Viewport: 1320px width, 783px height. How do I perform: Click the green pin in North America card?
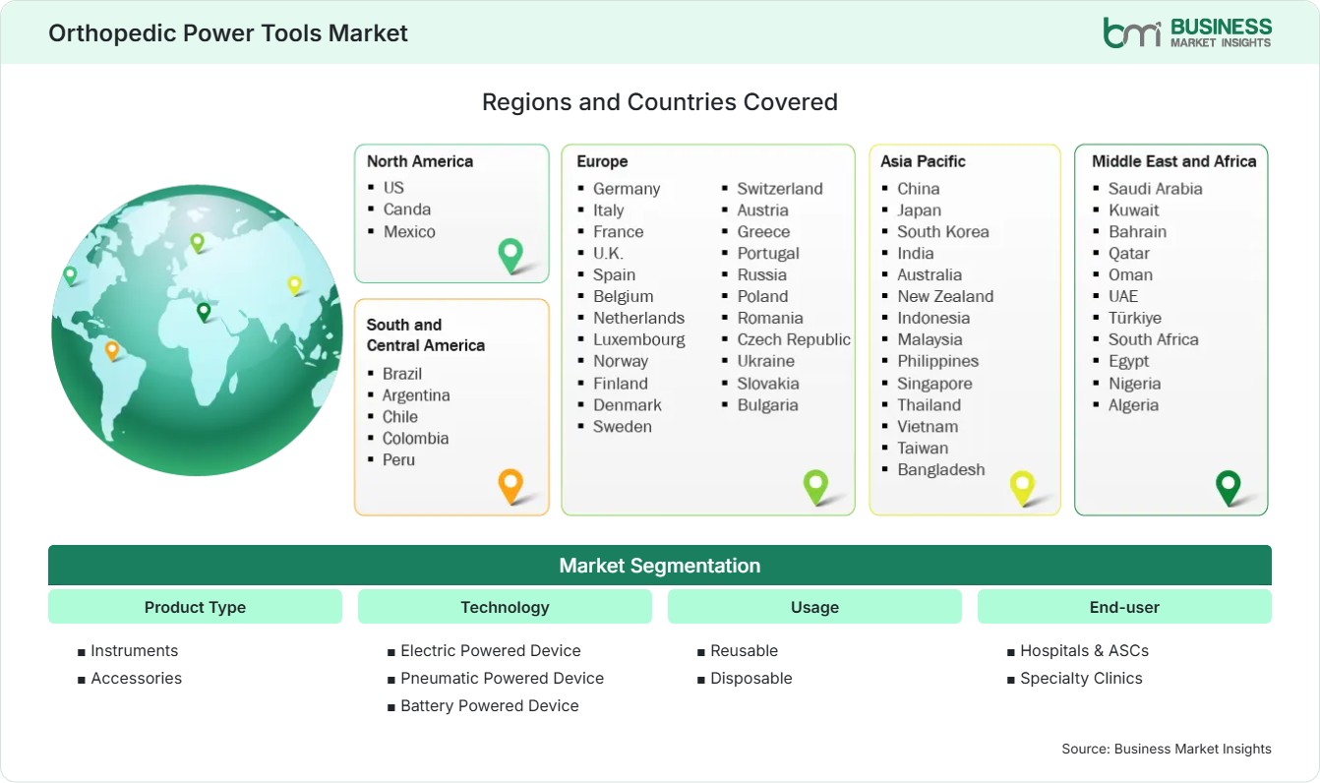click(510, 255)
